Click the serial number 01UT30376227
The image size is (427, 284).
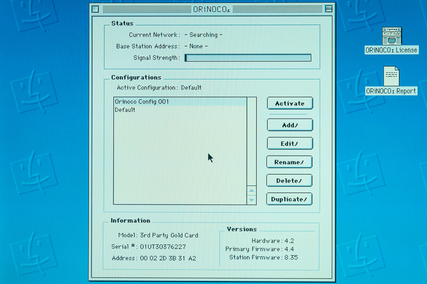163,247
